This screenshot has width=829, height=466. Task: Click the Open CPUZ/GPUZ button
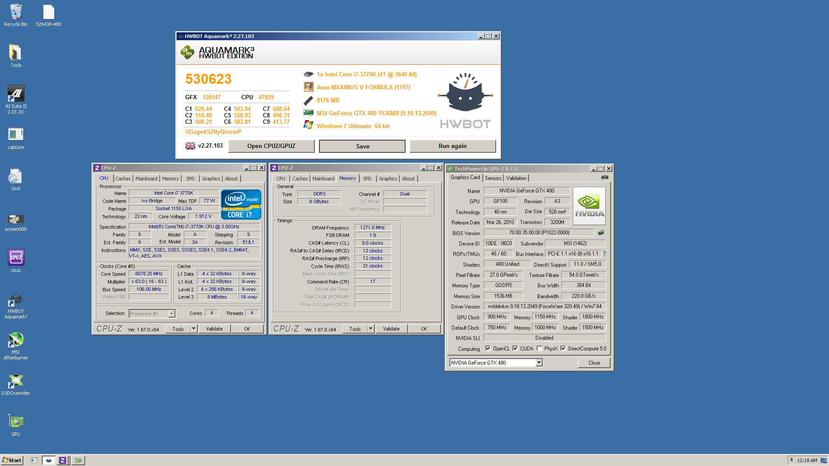pyautogui.click(x=271, y=146)
